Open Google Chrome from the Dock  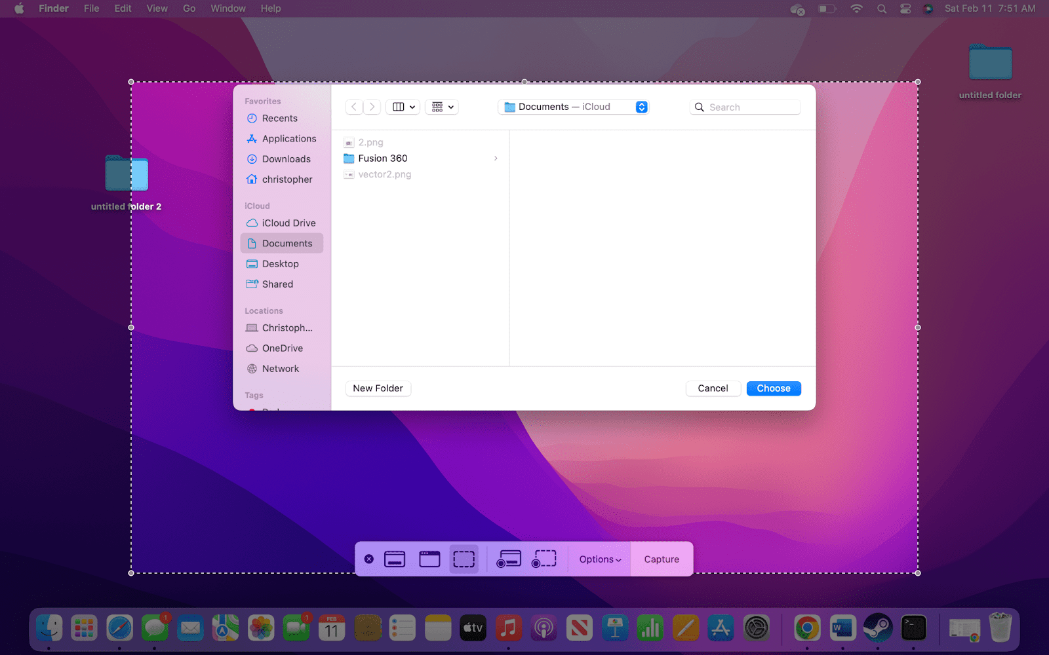807,629
